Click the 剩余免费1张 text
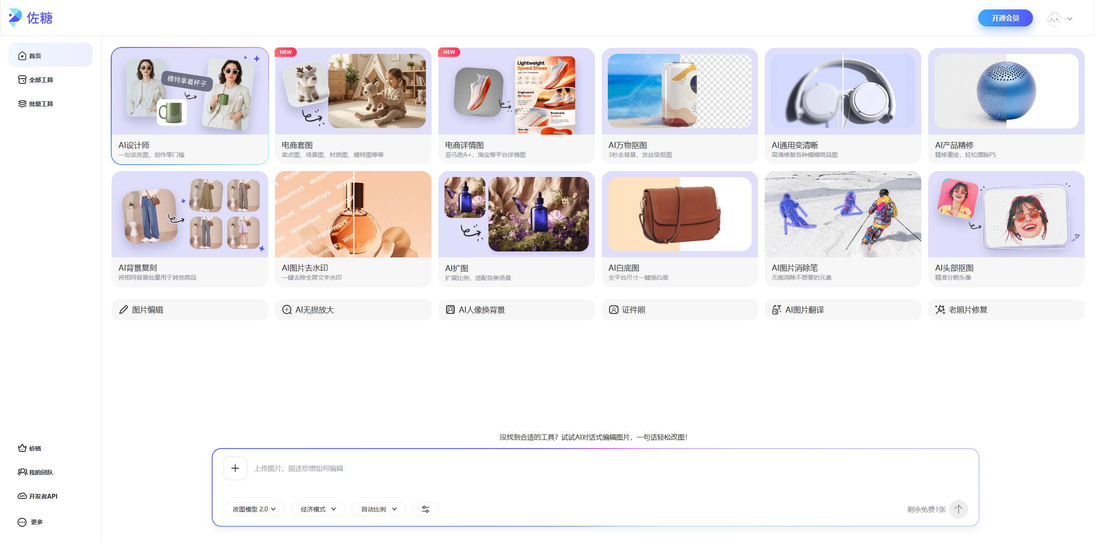The image size is (1095, 543). 926,509
